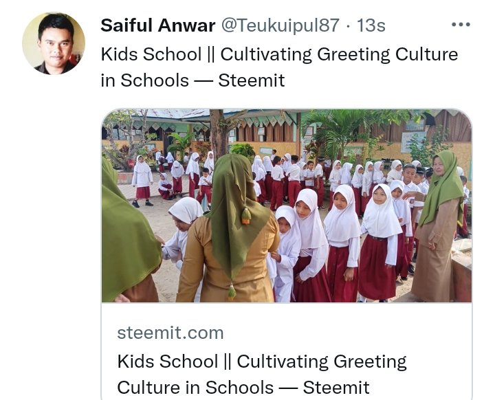Click the 'Anwar' surname in the author name
Screen dimensions: 495x400
click(x=186, y=25)
